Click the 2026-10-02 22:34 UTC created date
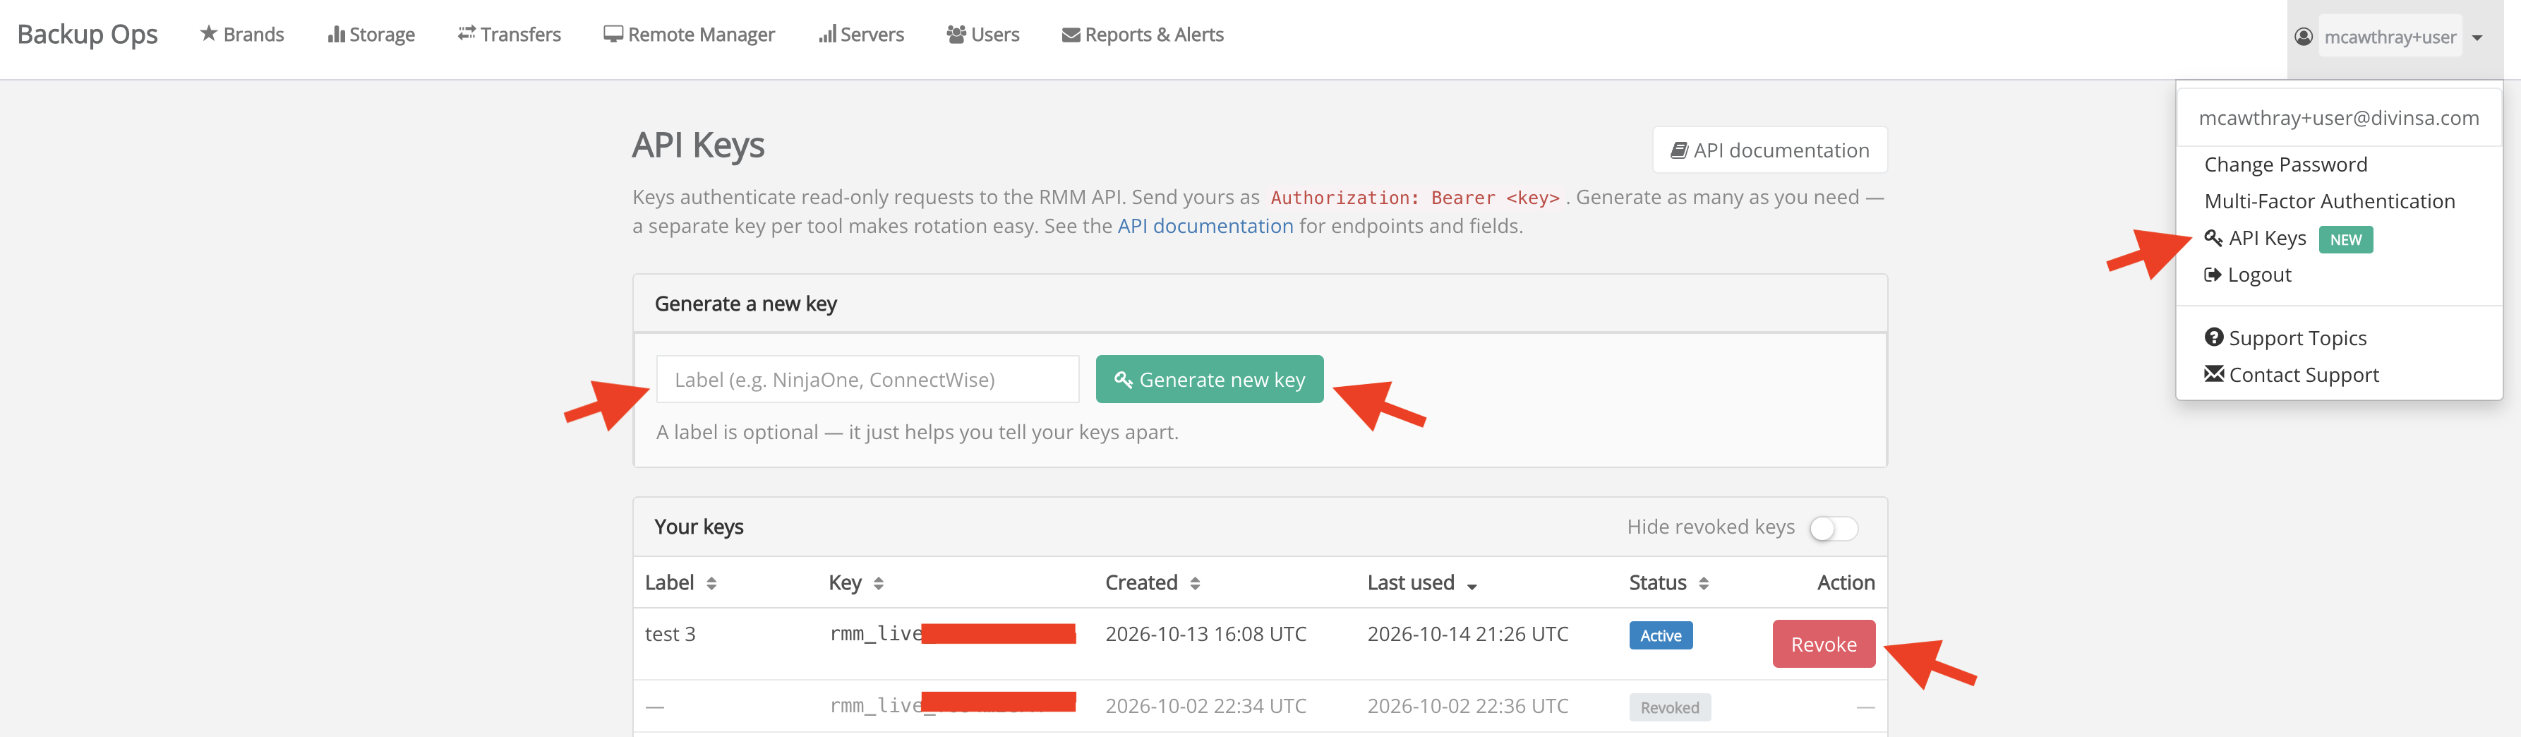Screen dimensions: 2521x737 [x=1205, y=707]
